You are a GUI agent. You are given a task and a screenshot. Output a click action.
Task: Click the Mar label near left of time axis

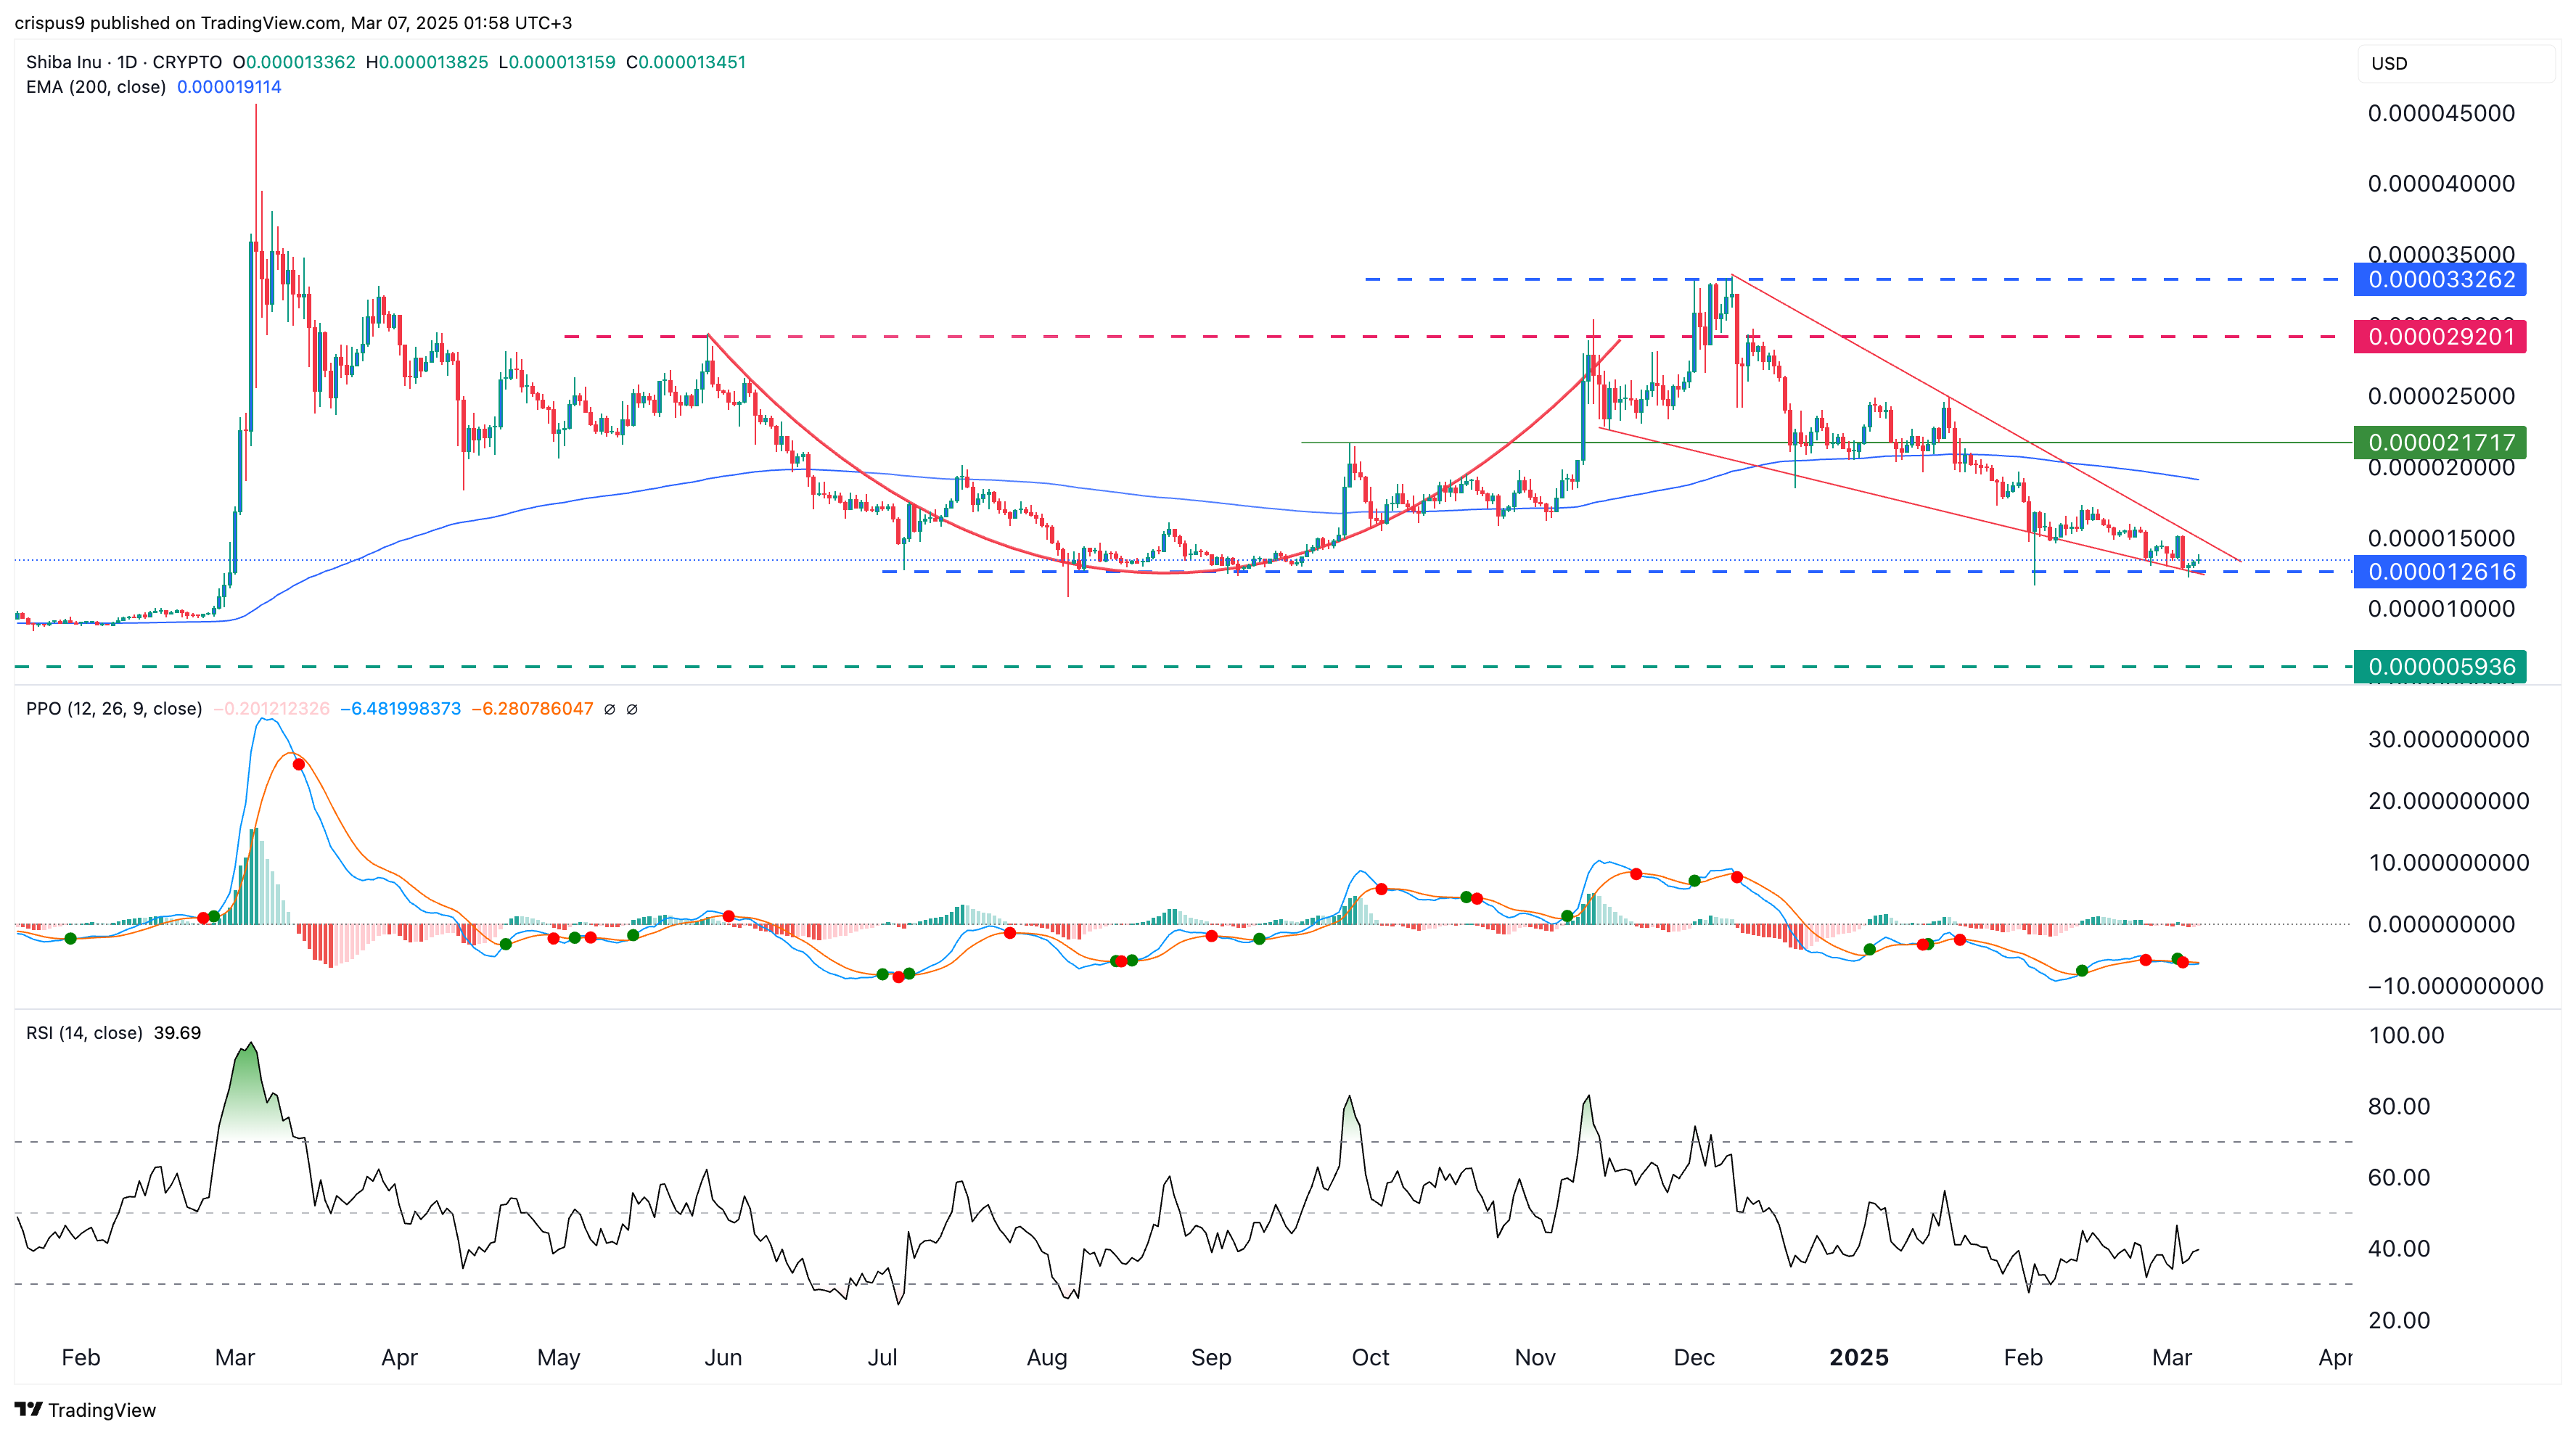(x=235, y=1358)
